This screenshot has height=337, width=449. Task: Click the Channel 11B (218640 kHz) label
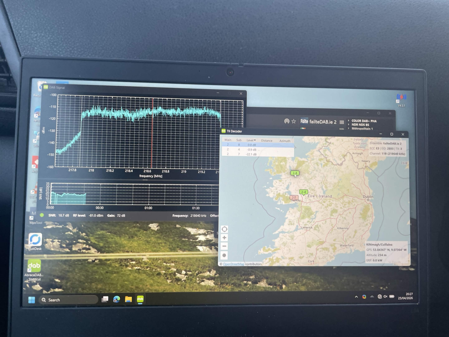(387, 154)
